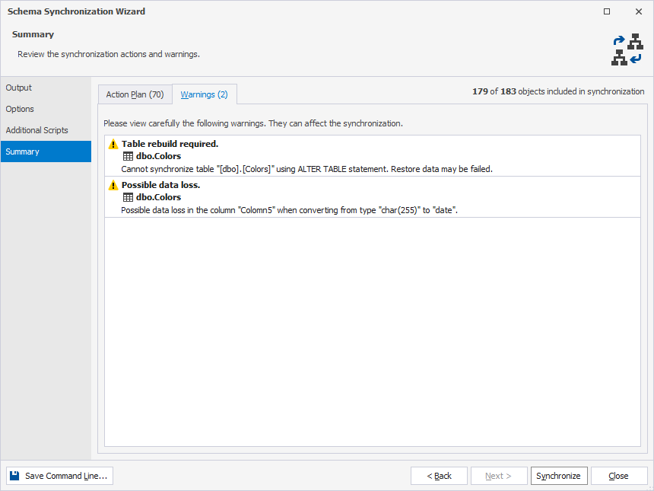Open the Output wizard page

click(19, 88)
